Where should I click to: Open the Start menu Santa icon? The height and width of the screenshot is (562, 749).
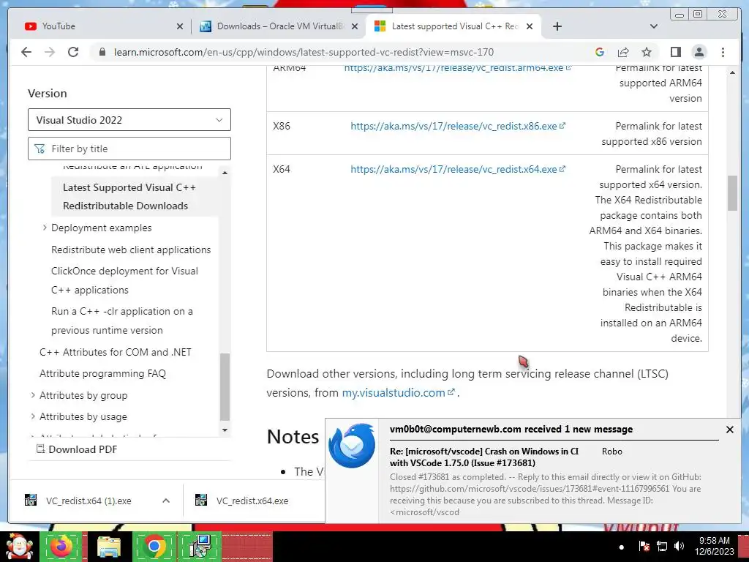(x=19, y=547)
